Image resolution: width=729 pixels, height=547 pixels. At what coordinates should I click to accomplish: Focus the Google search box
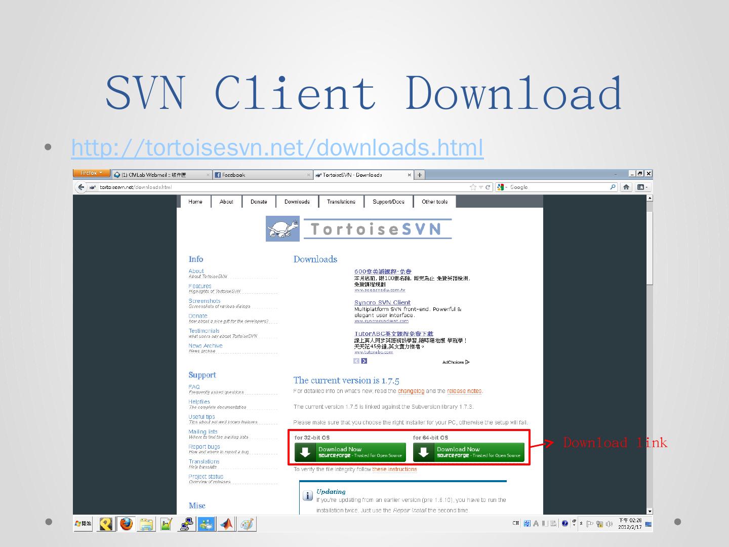click(557, 187)
